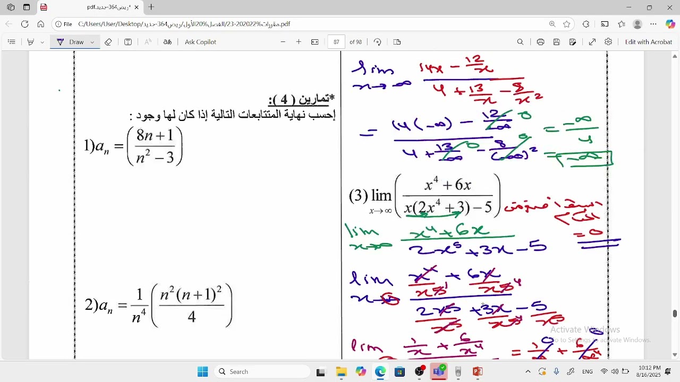Expand the Highlight color options arrow

click(x=42, y=42)
